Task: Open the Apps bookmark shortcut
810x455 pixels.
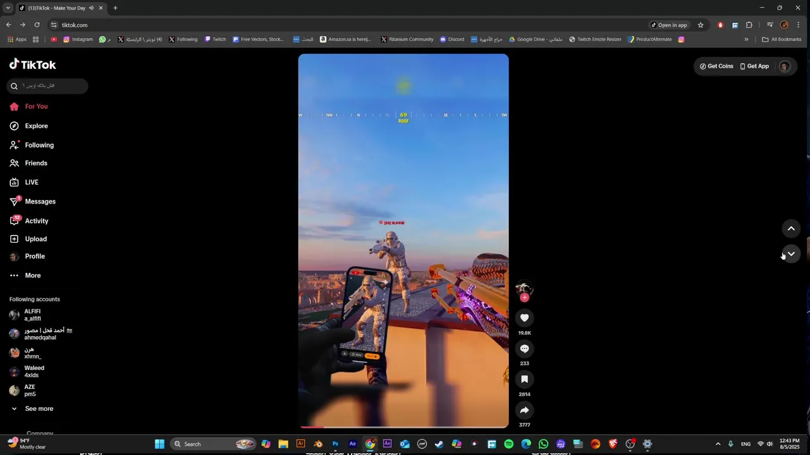Action: (17, 39)
